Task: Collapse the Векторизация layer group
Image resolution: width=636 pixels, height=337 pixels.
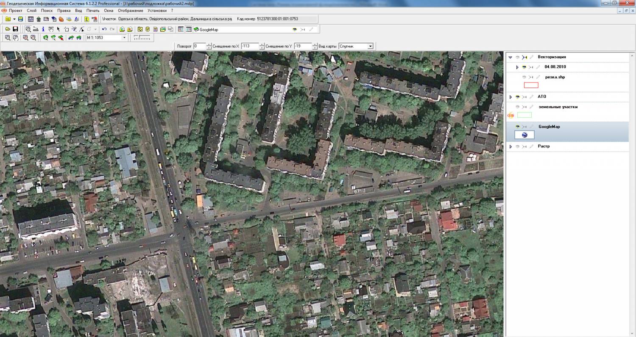Action: coord(510,57)
